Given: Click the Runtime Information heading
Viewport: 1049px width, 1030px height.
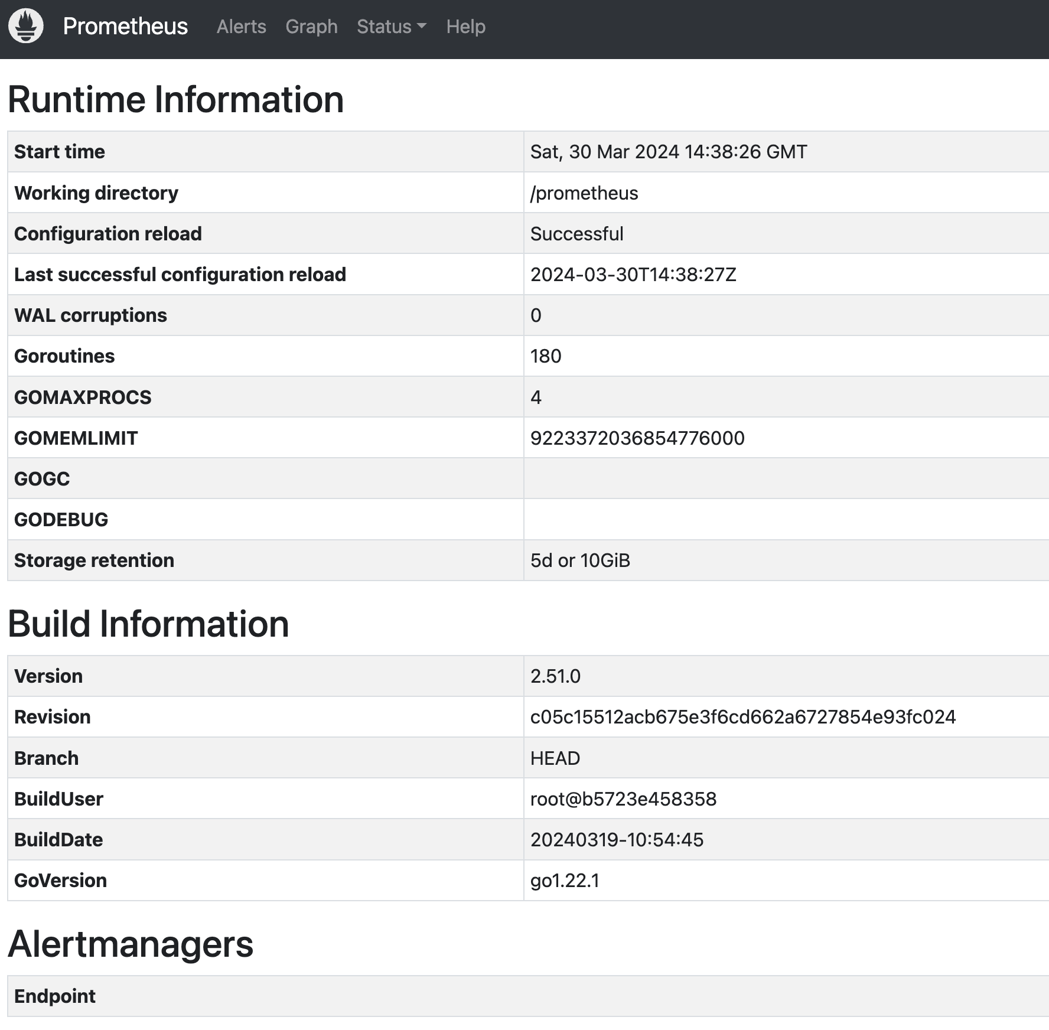Looking at the screenshot, I should (x=175, y=99).
